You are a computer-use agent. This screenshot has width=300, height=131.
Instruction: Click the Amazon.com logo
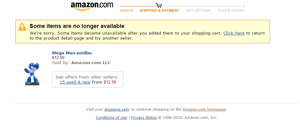[92, 6]
